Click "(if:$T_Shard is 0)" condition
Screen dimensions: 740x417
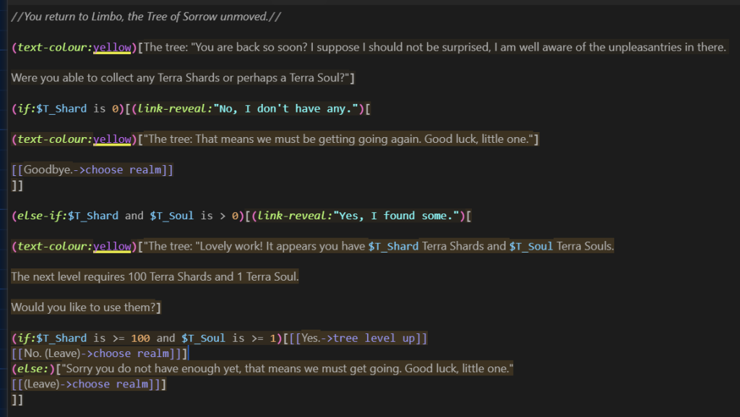pyautogui.click(x=67, y=109)
